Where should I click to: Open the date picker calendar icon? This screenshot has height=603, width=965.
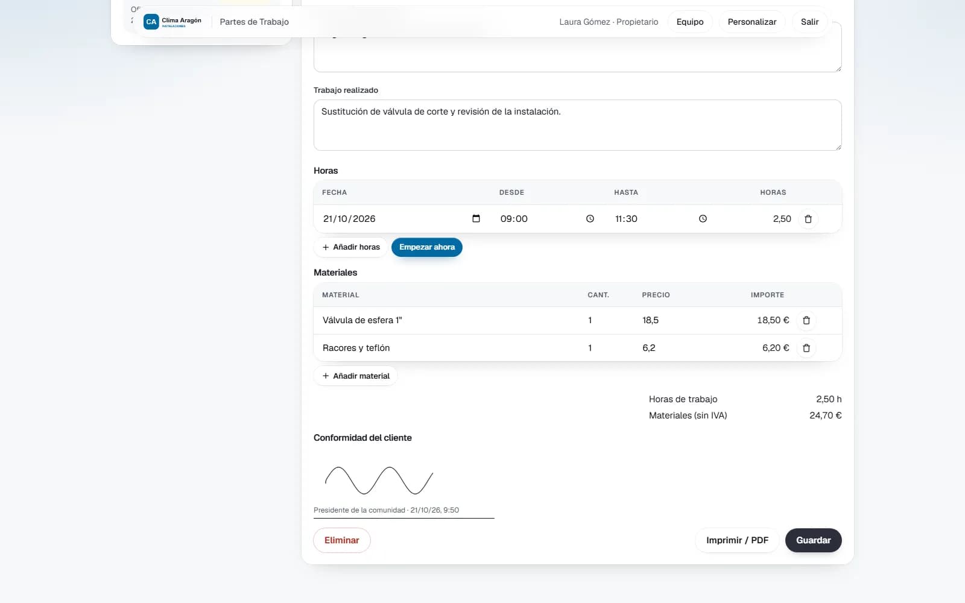[x=476, y=219]
